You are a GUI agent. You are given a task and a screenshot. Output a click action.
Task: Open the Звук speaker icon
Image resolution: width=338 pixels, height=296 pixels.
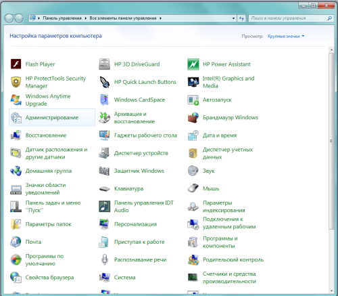193,171
